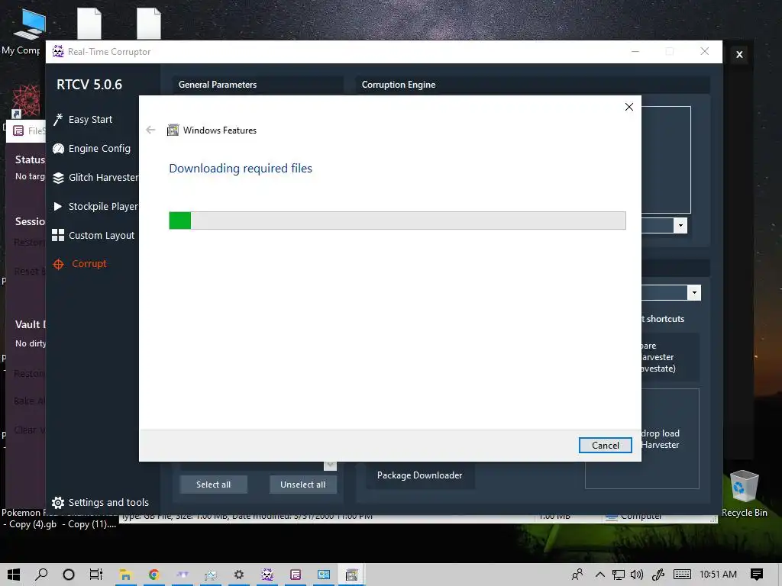Open People icon in system tray
The width and height of the screenshot is (782, 586).
tap(577, 575)
